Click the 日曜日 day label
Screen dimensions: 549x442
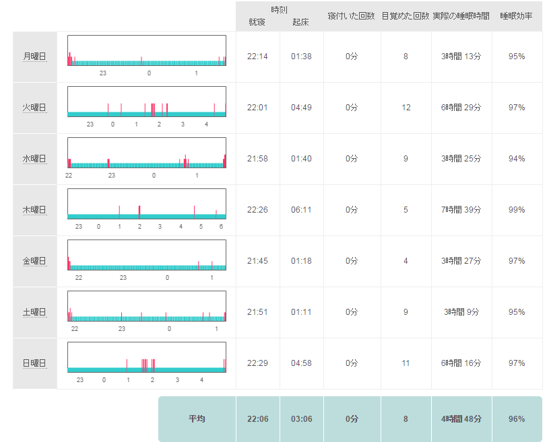(x=34, y=363)
